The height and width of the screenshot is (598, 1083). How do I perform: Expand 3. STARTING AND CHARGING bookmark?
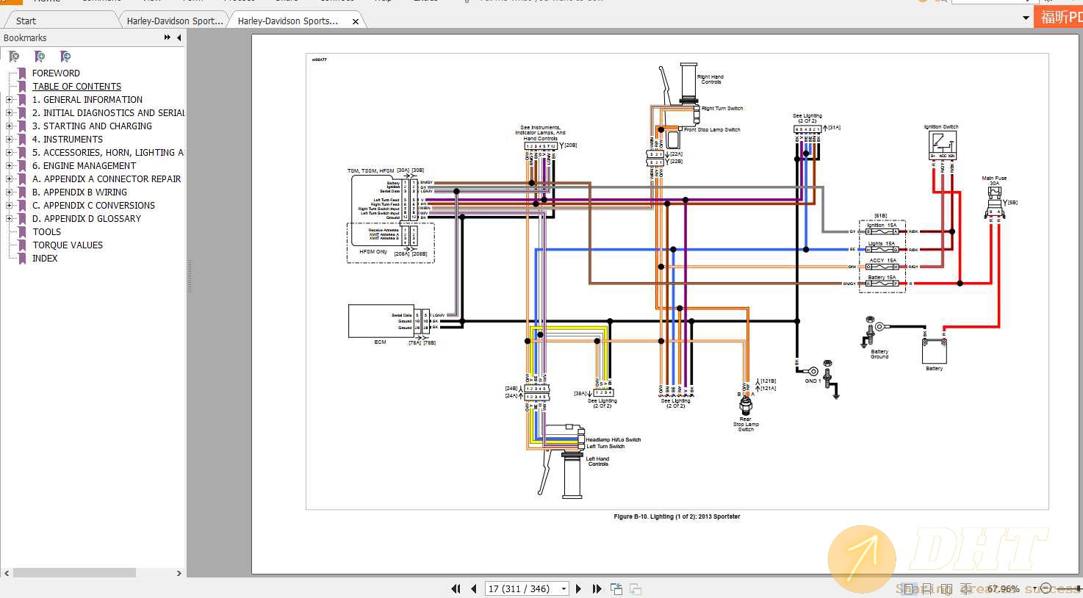(x=9, y=126)
